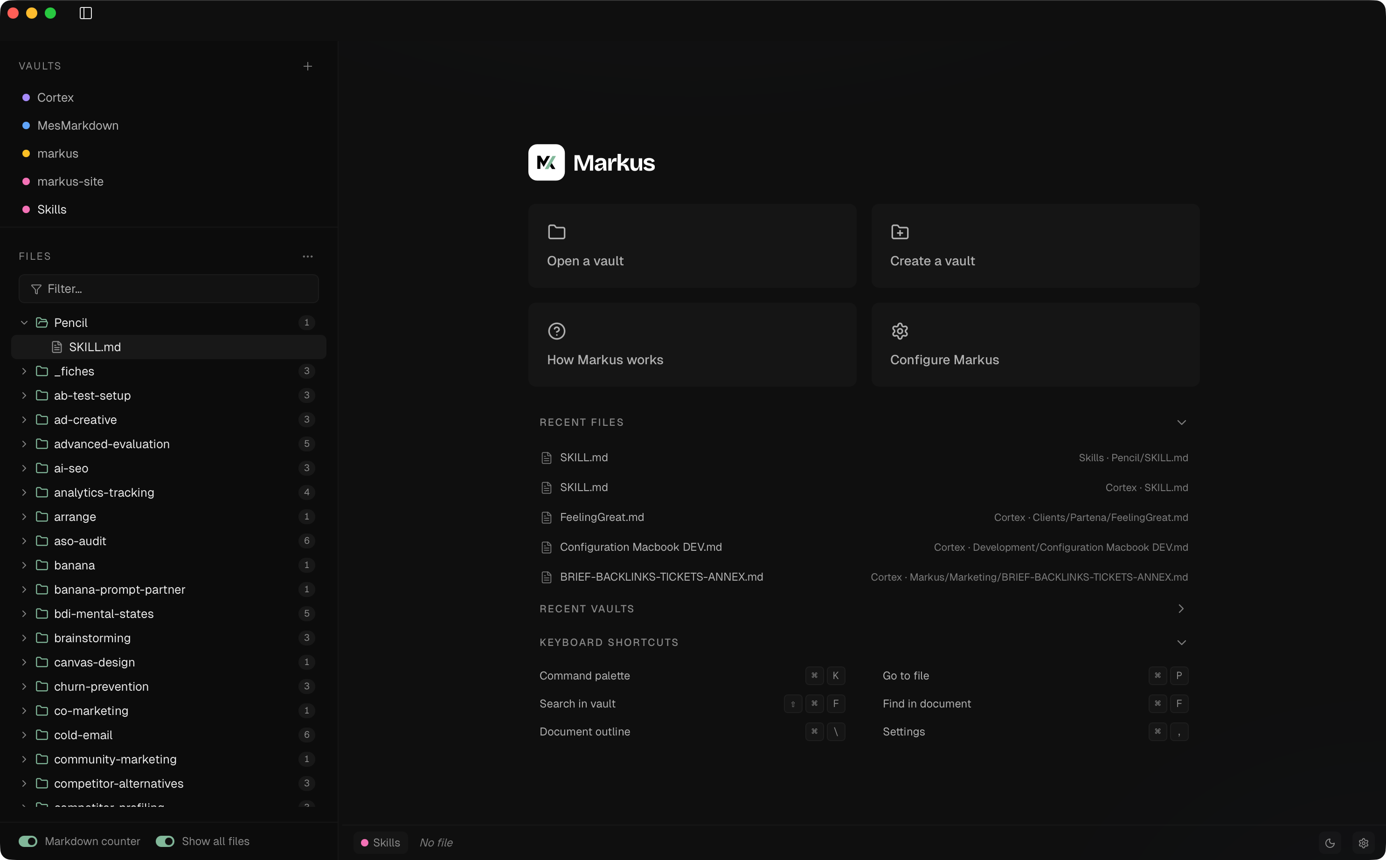Select the markus vault
The width and height of the screenshot is (1386, 860).
[x=169, y=153]
